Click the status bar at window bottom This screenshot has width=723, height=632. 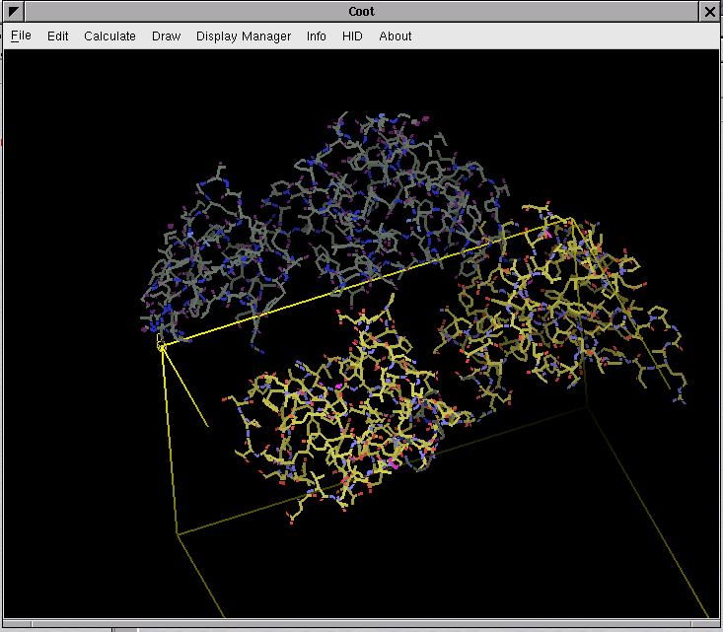point(361,625)
